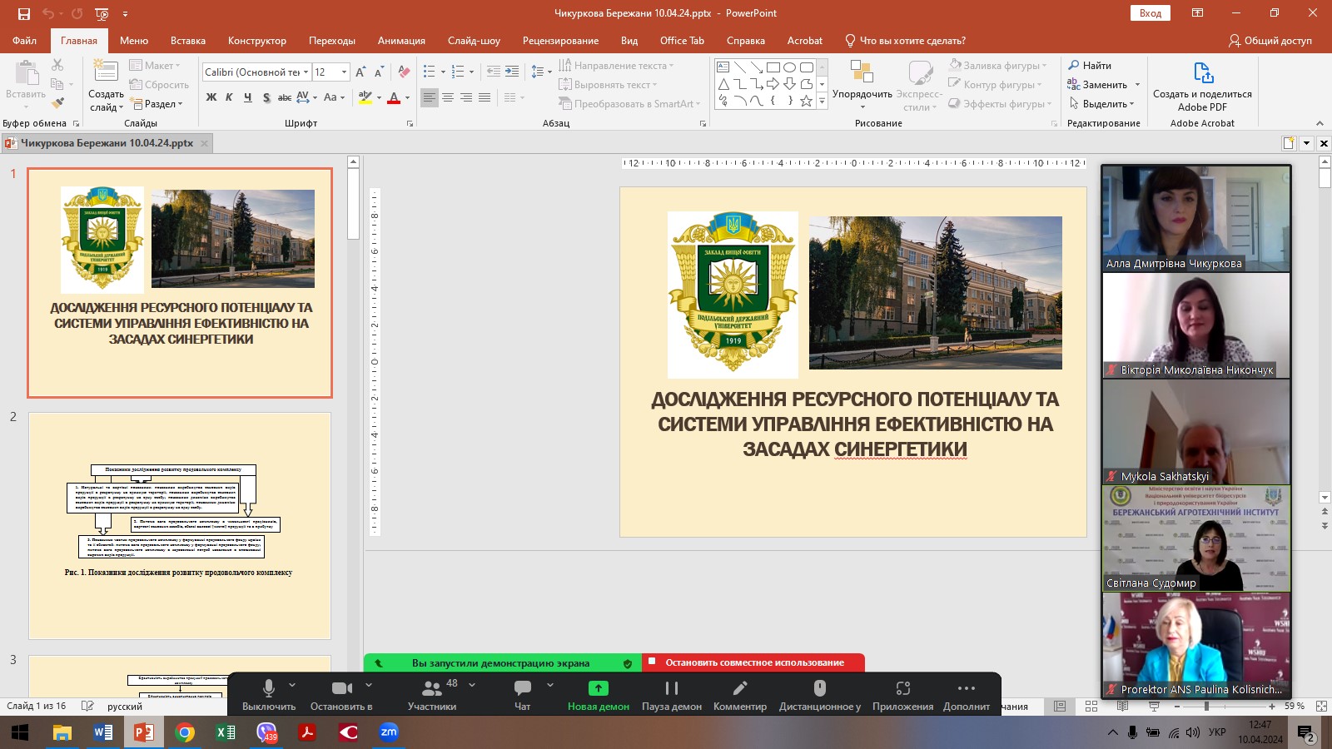The image size is (1332, 749).
Task: Switch to the Анимация tab
Action: [x=401, y=41]
